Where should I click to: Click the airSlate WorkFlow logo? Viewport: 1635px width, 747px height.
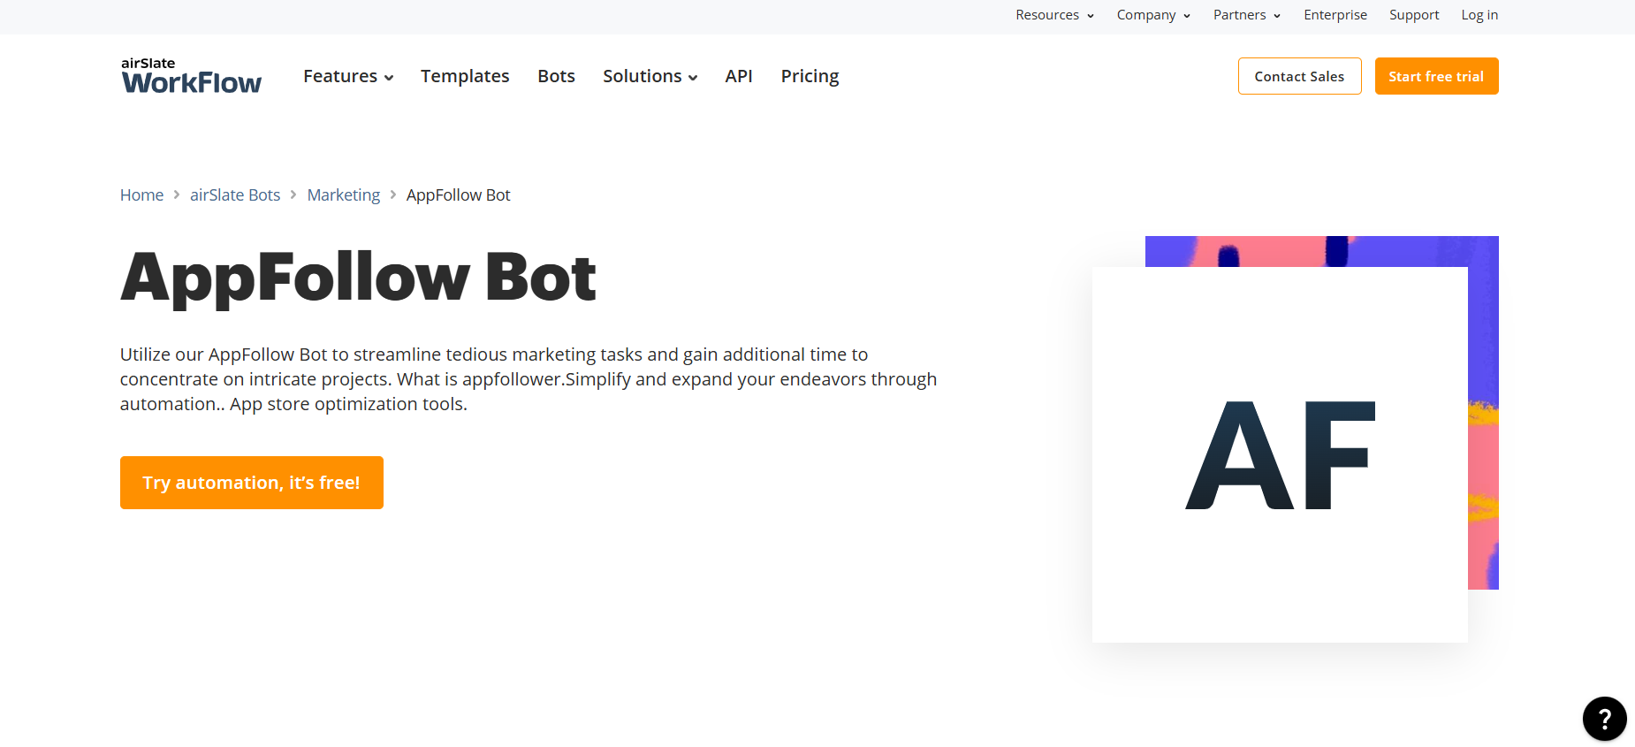point(191,76)
